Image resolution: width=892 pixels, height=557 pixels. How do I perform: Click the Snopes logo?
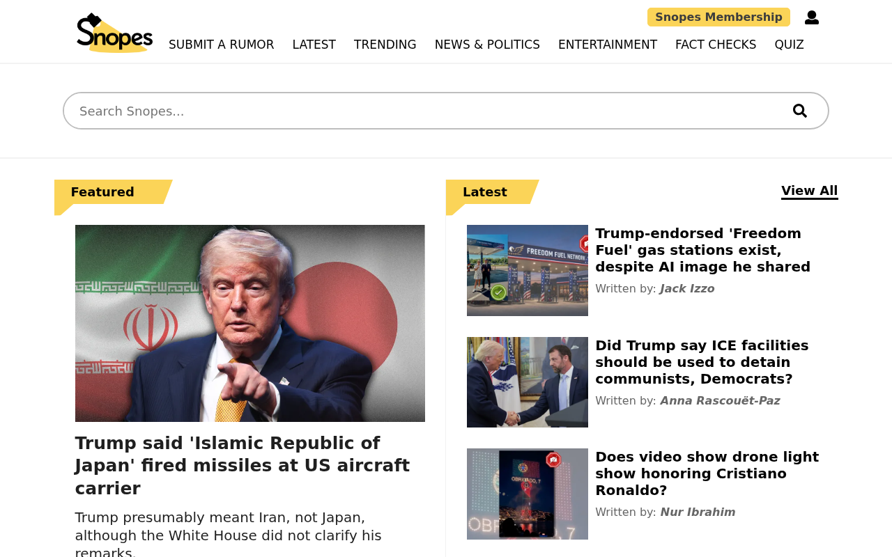[114, 33]
